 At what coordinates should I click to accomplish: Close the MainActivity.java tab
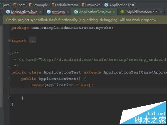pos(40,12)
